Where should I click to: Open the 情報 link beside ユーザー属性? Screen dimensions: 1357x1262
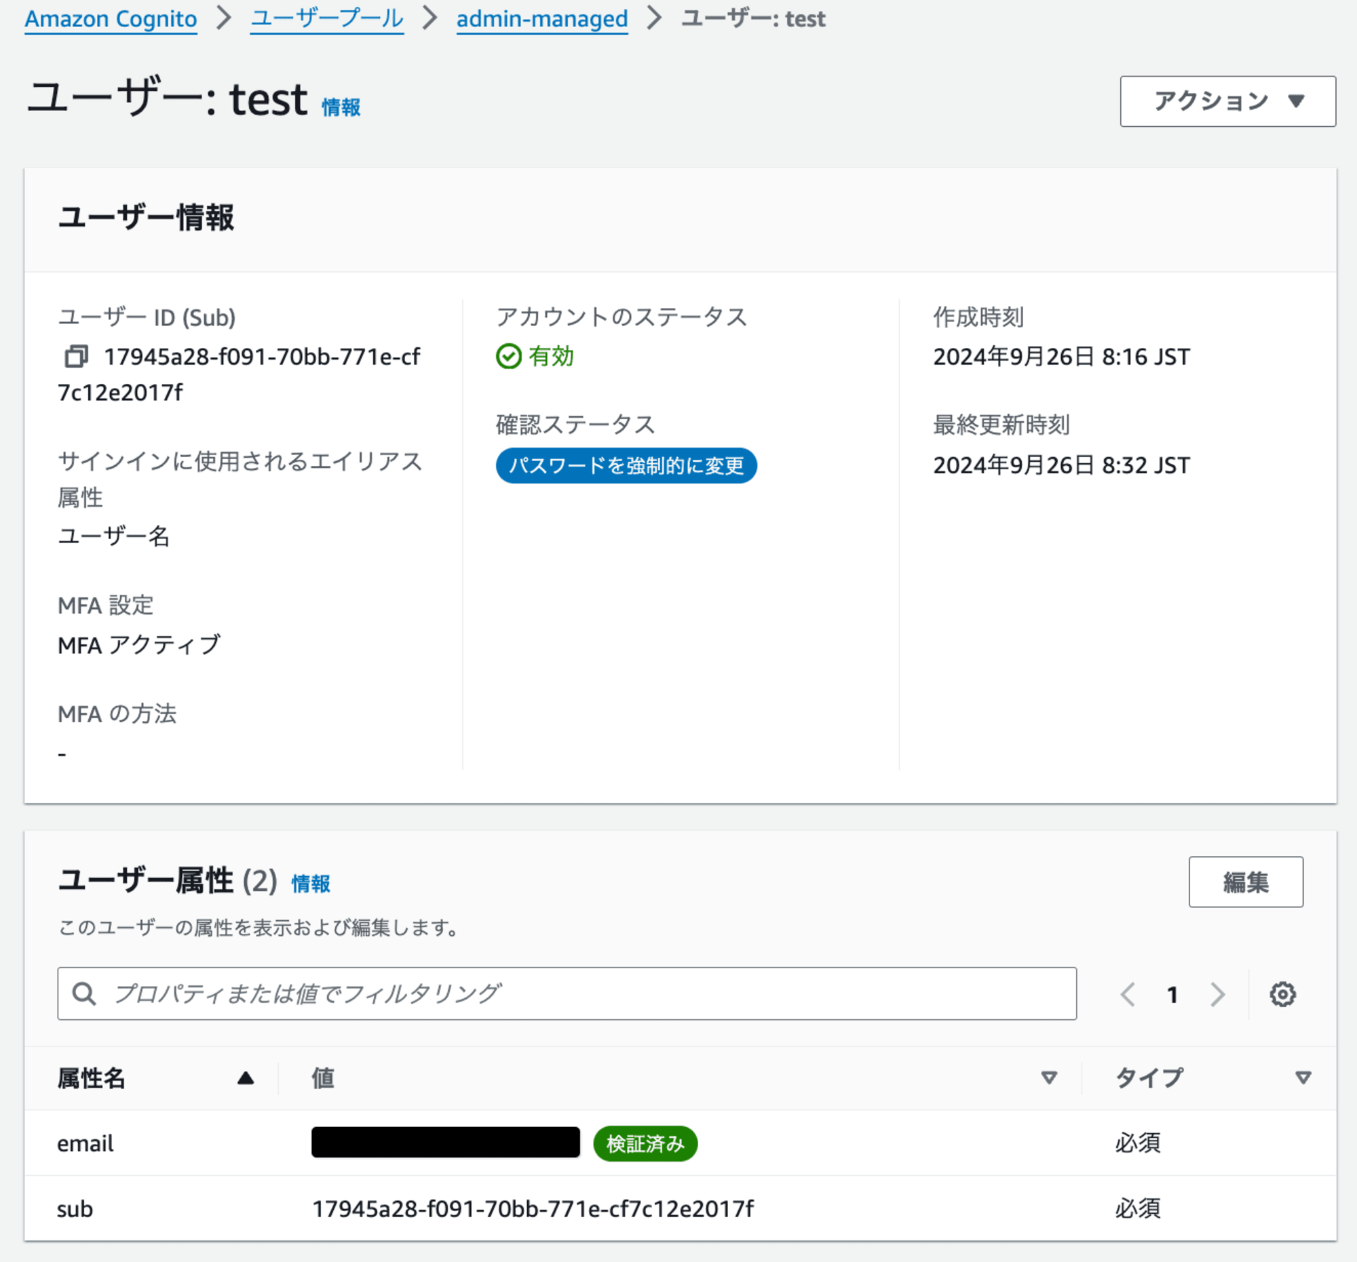pos(311,884)
